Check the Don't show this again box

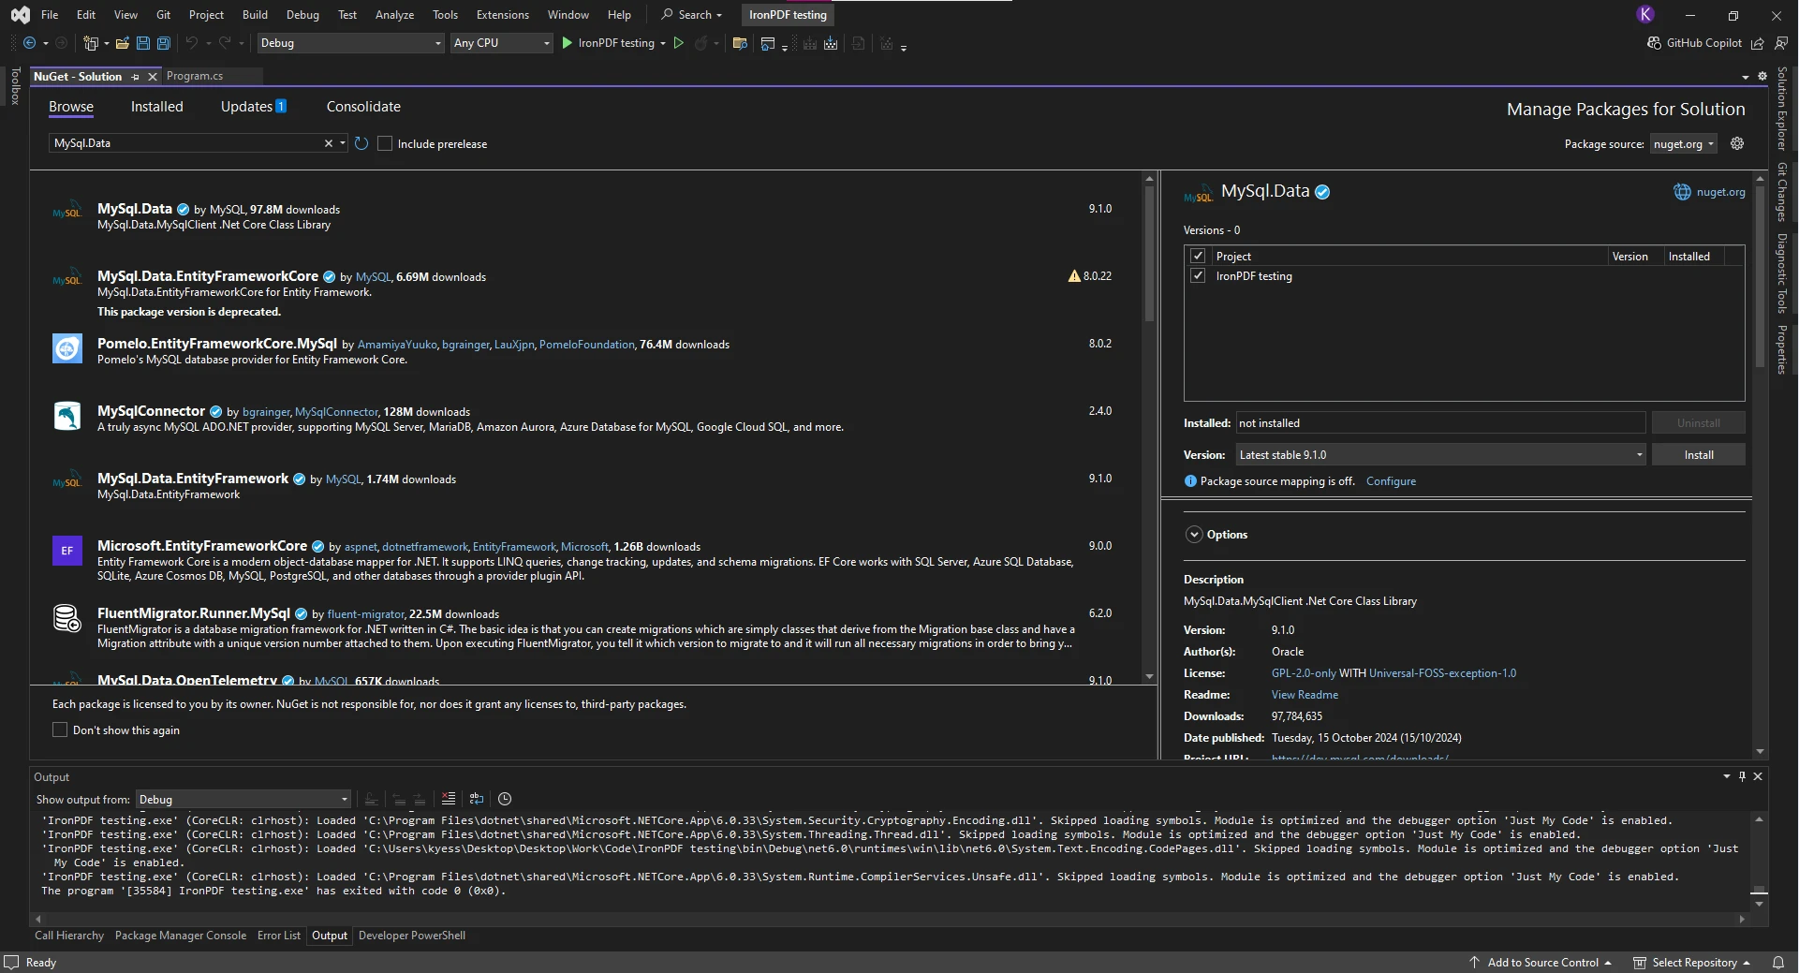60,730
